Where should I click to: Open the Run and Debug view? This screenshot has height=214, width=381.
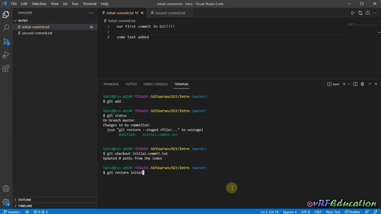[x=6, y=55]
